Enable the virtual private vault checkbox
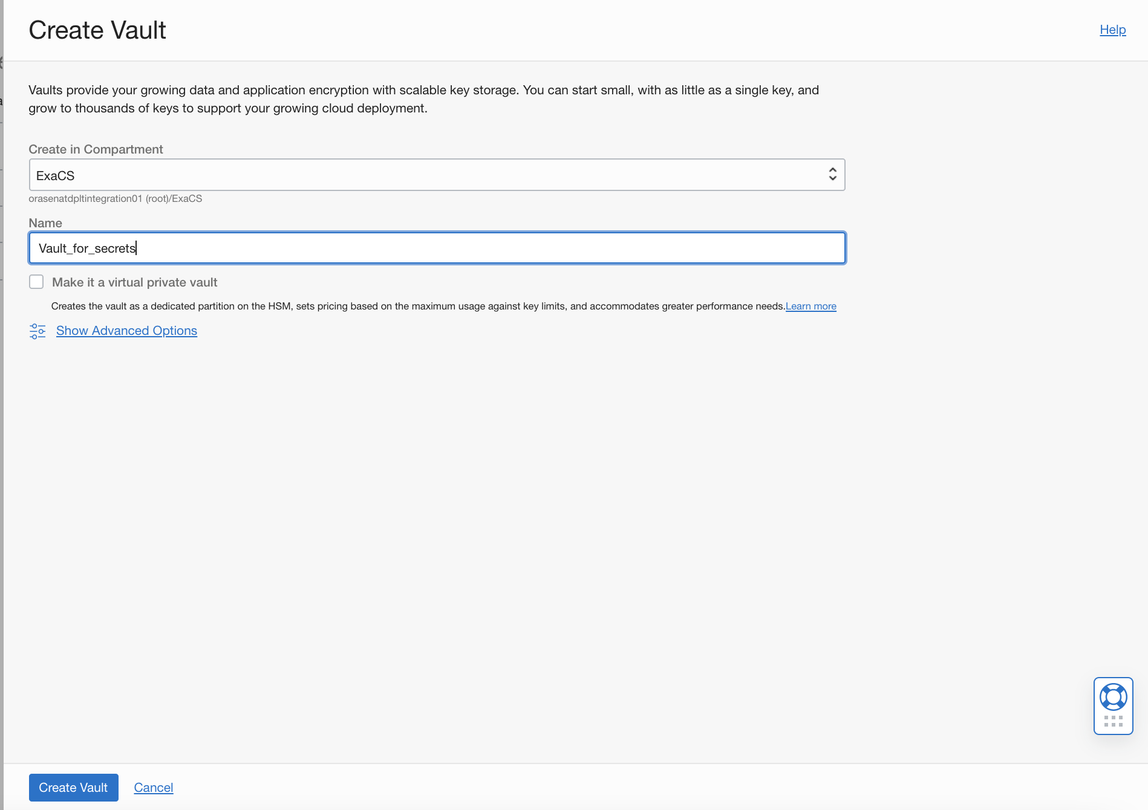Viewport: 1148px width, 810px height. click(x=36, y=282)
